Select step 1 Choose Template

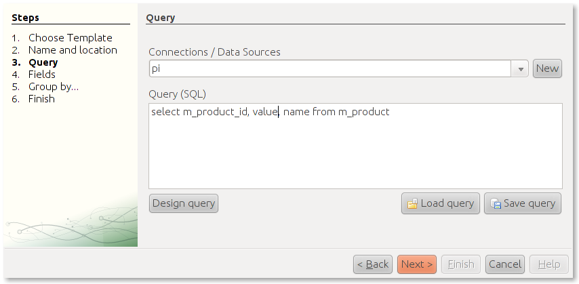pos(70,38)
